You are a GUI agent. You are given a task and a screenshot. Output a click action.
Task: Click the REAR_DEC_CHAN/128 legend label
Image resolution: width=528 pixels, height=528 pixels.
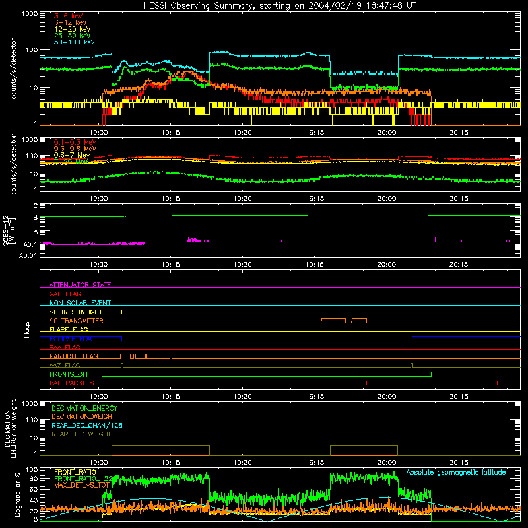(x=87, y=425)
